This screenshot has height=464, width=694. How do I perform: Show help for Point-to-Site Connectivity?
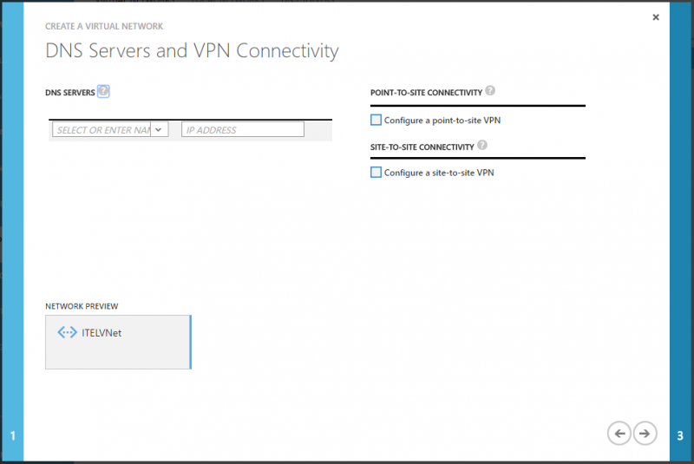(x=490, y=91)
